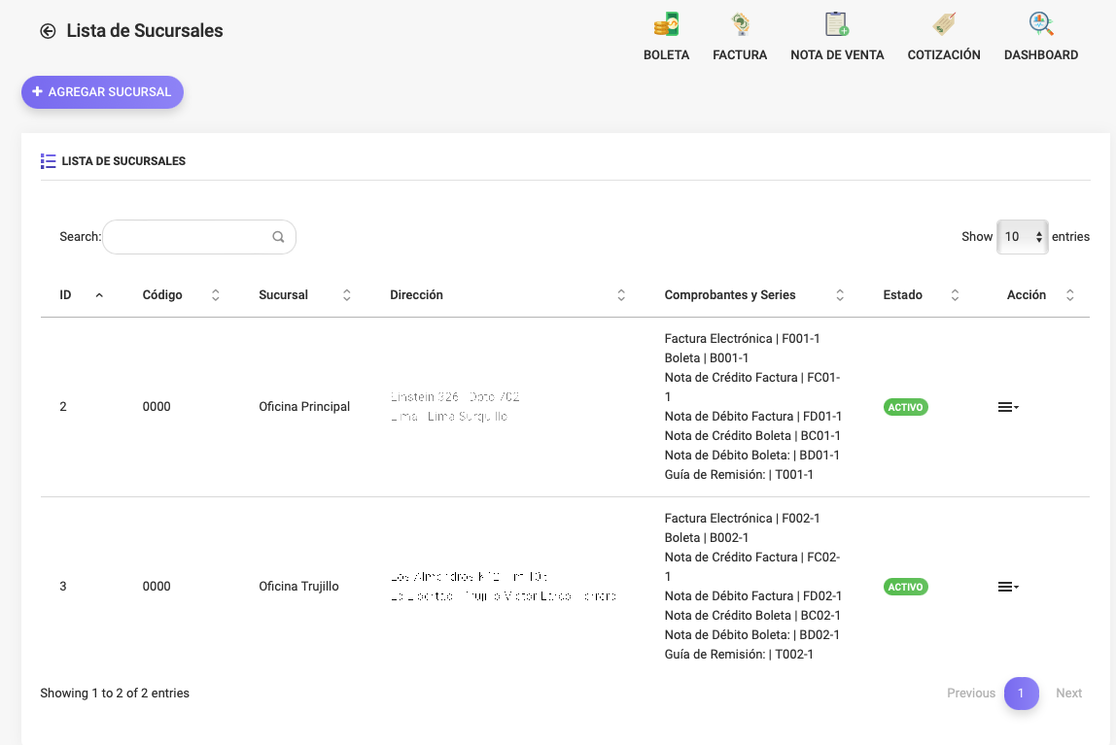Image resolution: width=1116 pixels, height=745 pixels.
Task: Click the Next pagination link
Action: pos(1068,694)
